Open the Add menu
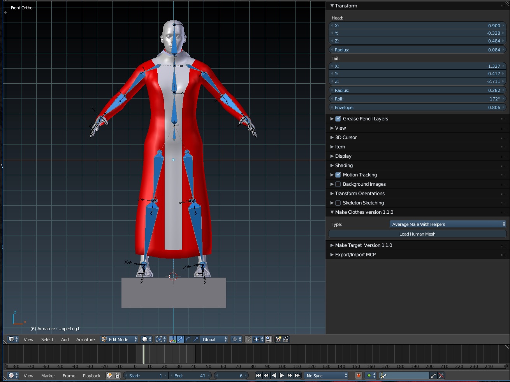The image size is (510, 382). (x=65, y=340)
